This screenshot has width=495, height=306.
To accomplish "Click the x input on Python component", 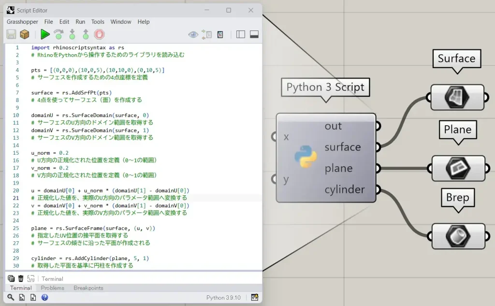I will coord(286,137).
